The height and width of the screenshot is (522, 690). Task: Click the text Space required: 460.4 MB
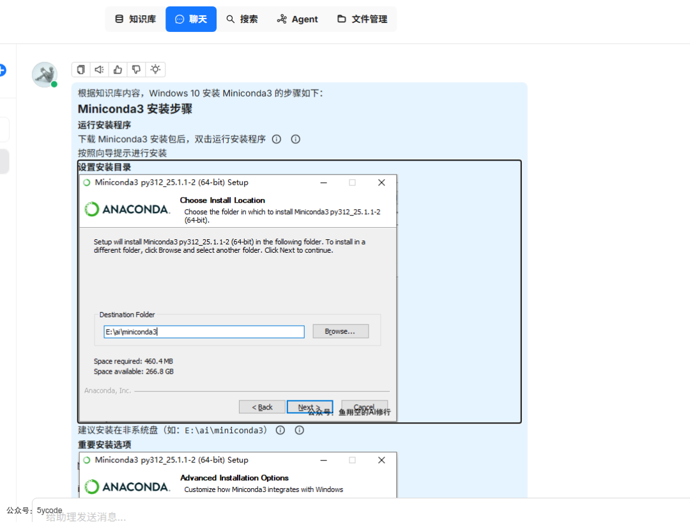(134, 361)
